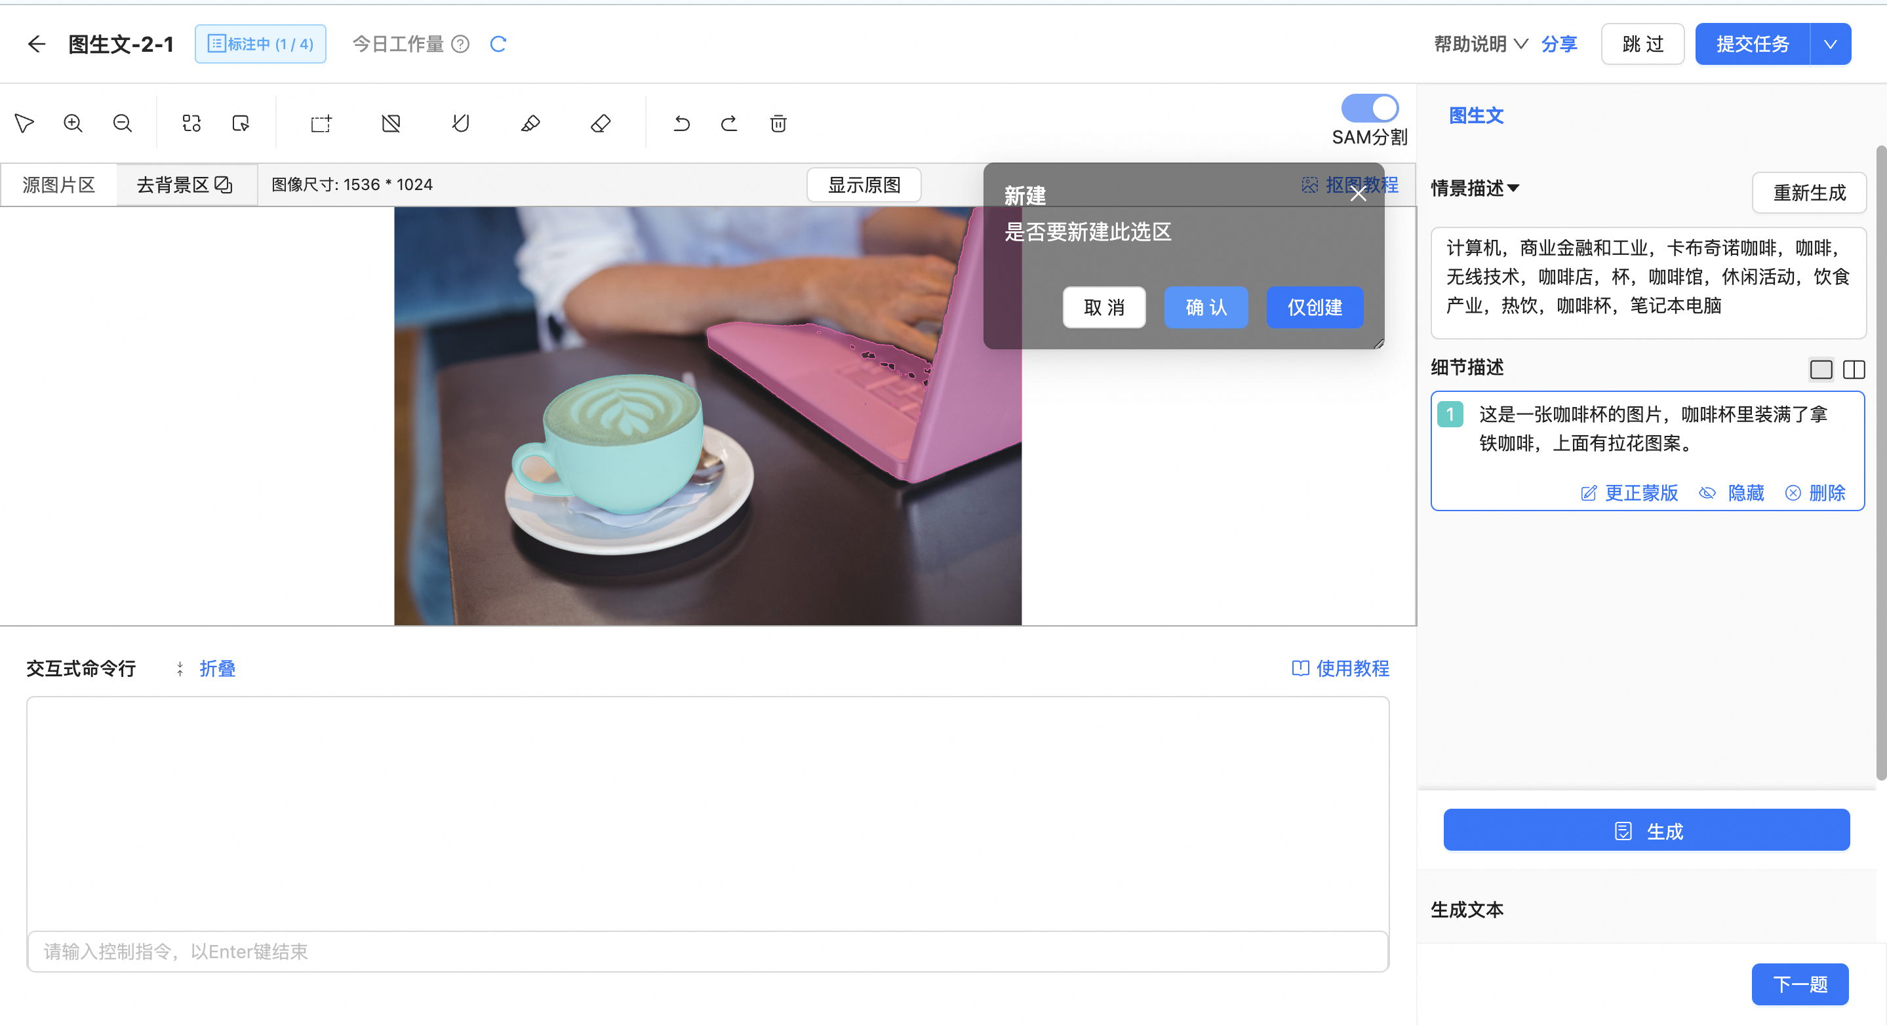Click the trash delete icon

pos(778,123)
